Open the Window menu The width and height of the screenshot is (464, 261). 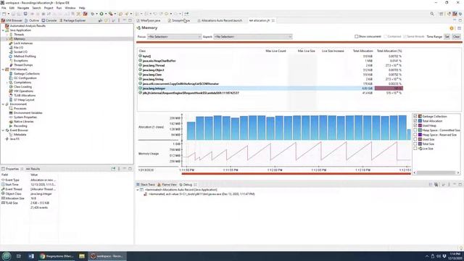(70, 8)
